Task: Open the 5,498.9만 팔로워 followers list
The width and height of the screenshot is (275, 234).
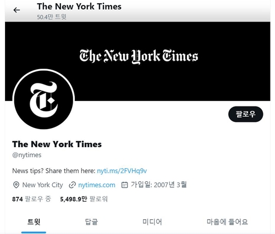Action: (84, 199)
